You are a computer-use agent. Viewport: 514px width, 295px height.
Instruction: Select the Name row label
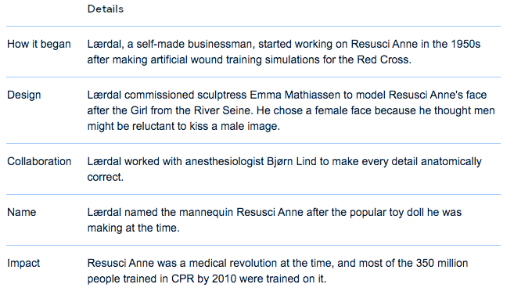(x=22, y=212)
